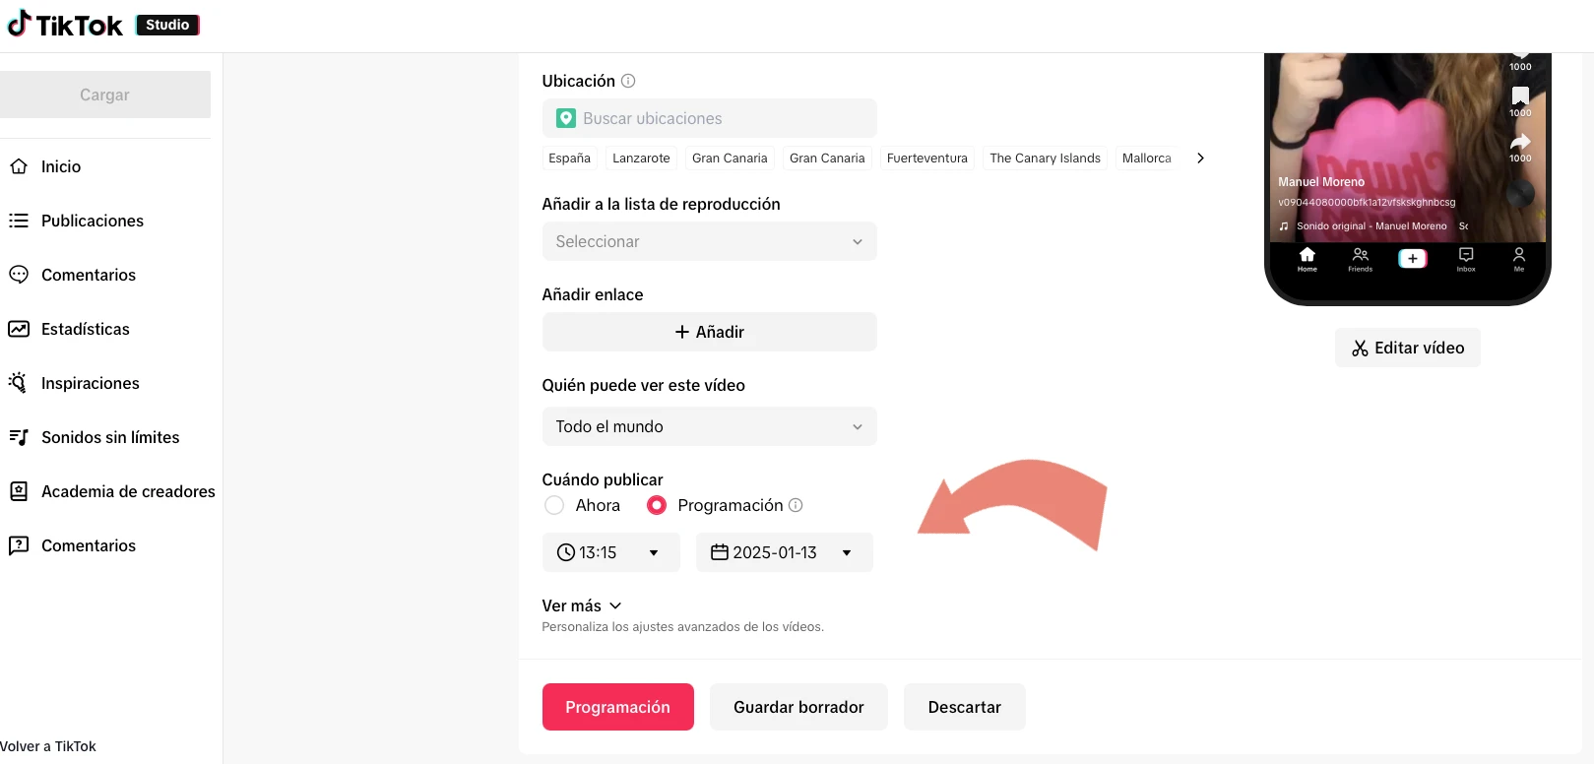Select the Mallorca location tag
This screenshot has height=764, width=1594.
pyautogui.click(x=1147, y=158)
